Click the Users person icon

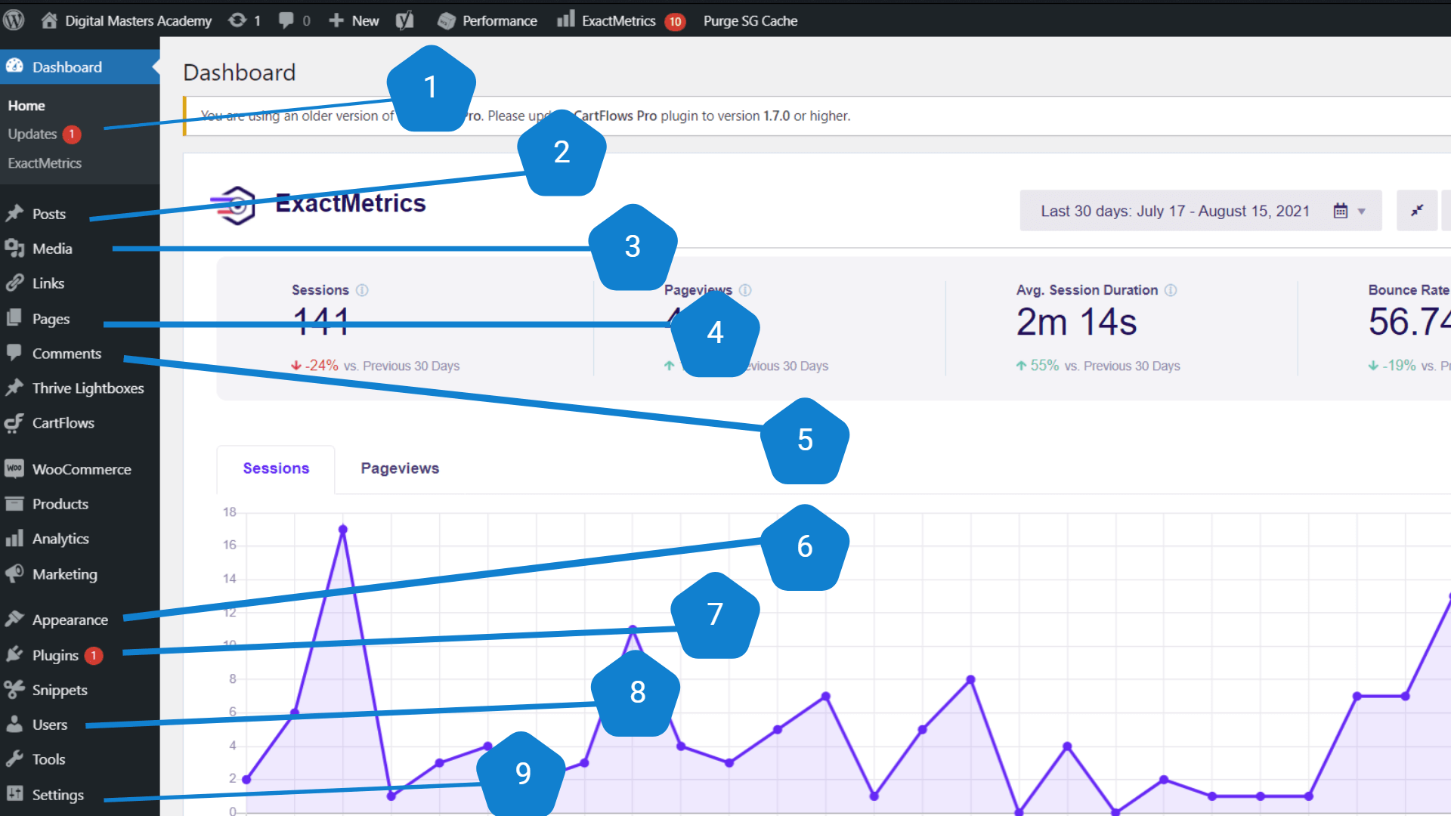tap(14, 724)
